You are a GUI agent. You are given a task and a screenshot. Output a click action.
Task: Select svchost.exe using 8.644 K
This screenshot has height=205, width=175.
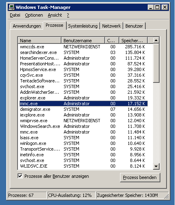tap(83, 160)
